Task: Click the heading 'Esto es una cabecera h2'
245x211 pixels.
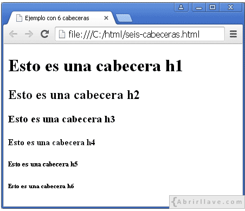Action: click(74, 95)
